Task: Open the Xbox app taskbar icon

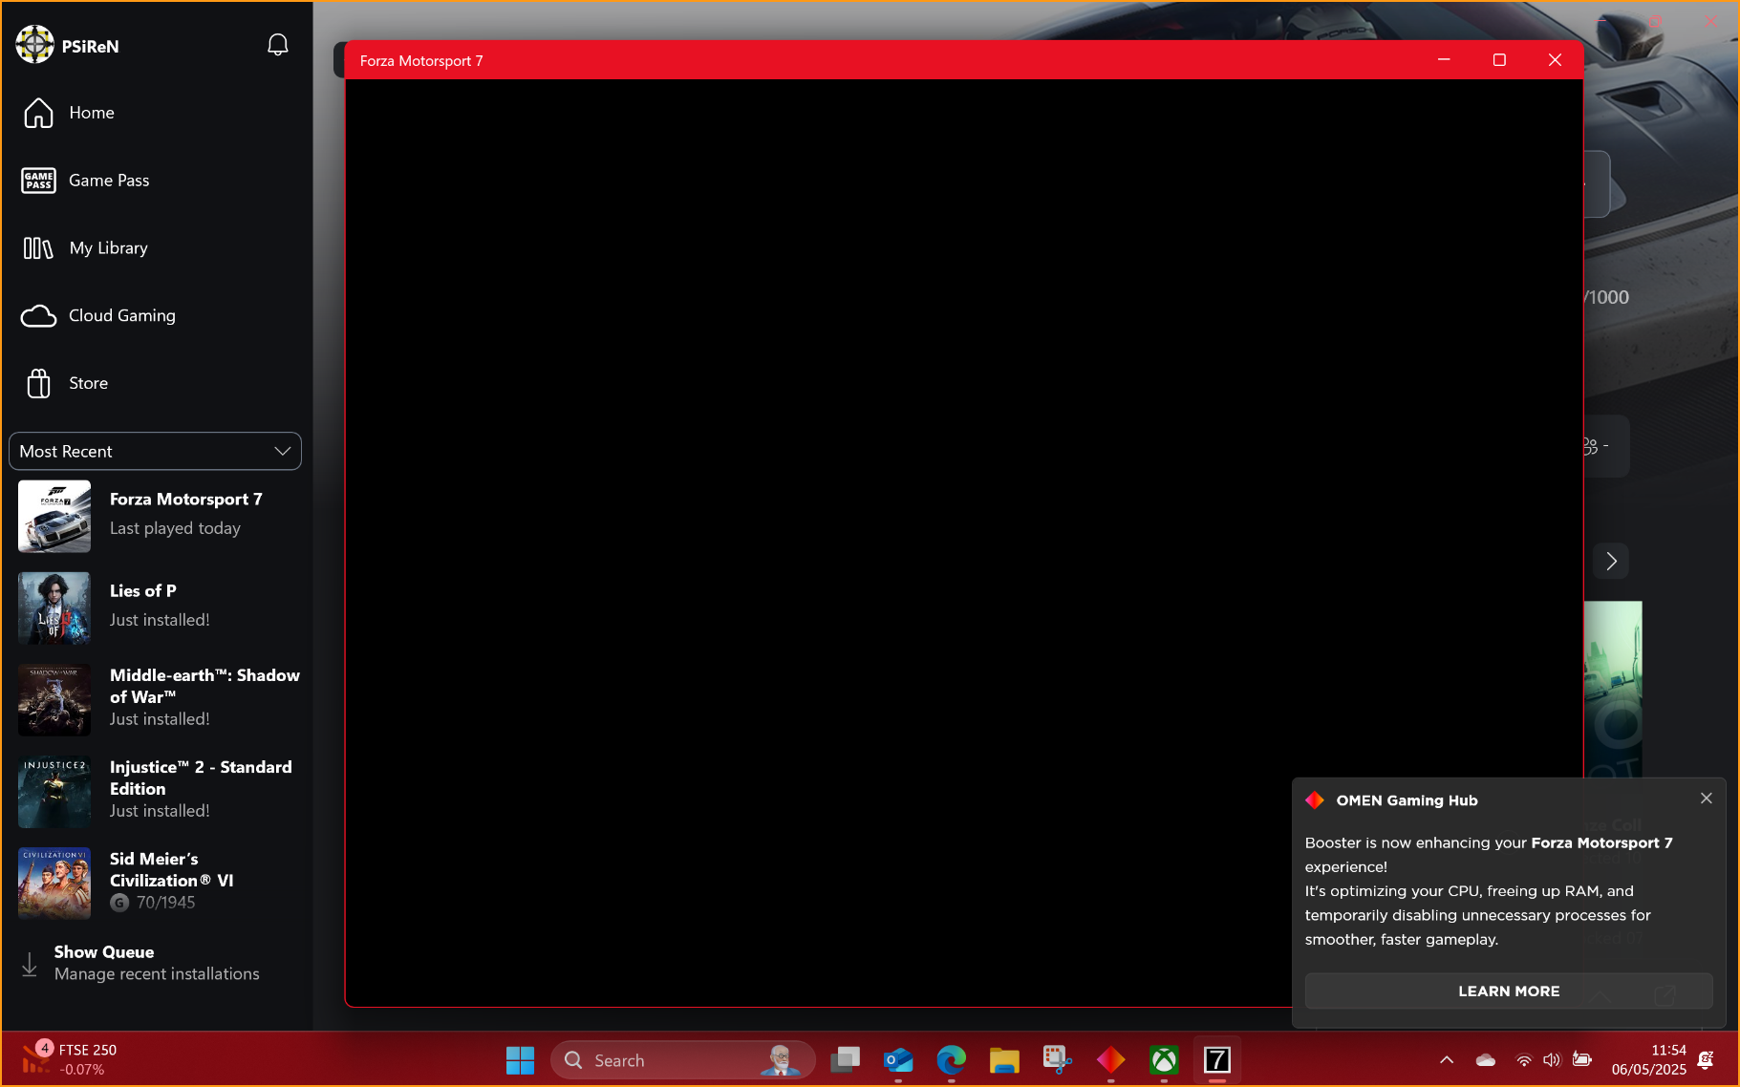Action: 1164,1060
